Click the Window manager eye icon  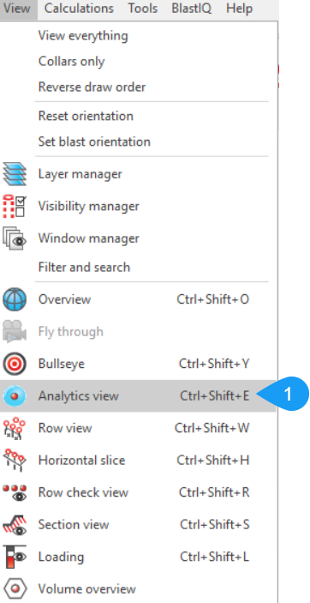point(15,238)
